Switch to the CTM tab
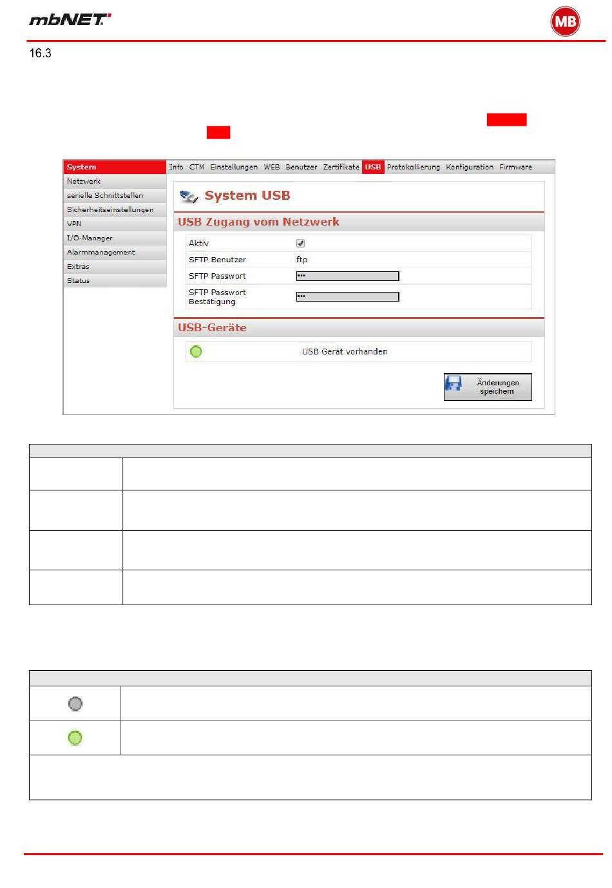Viewport: 612px width, 888px height. [x=196, y=167]
